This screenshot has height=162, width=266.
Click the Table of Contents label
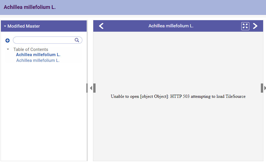tap(31, 49)
